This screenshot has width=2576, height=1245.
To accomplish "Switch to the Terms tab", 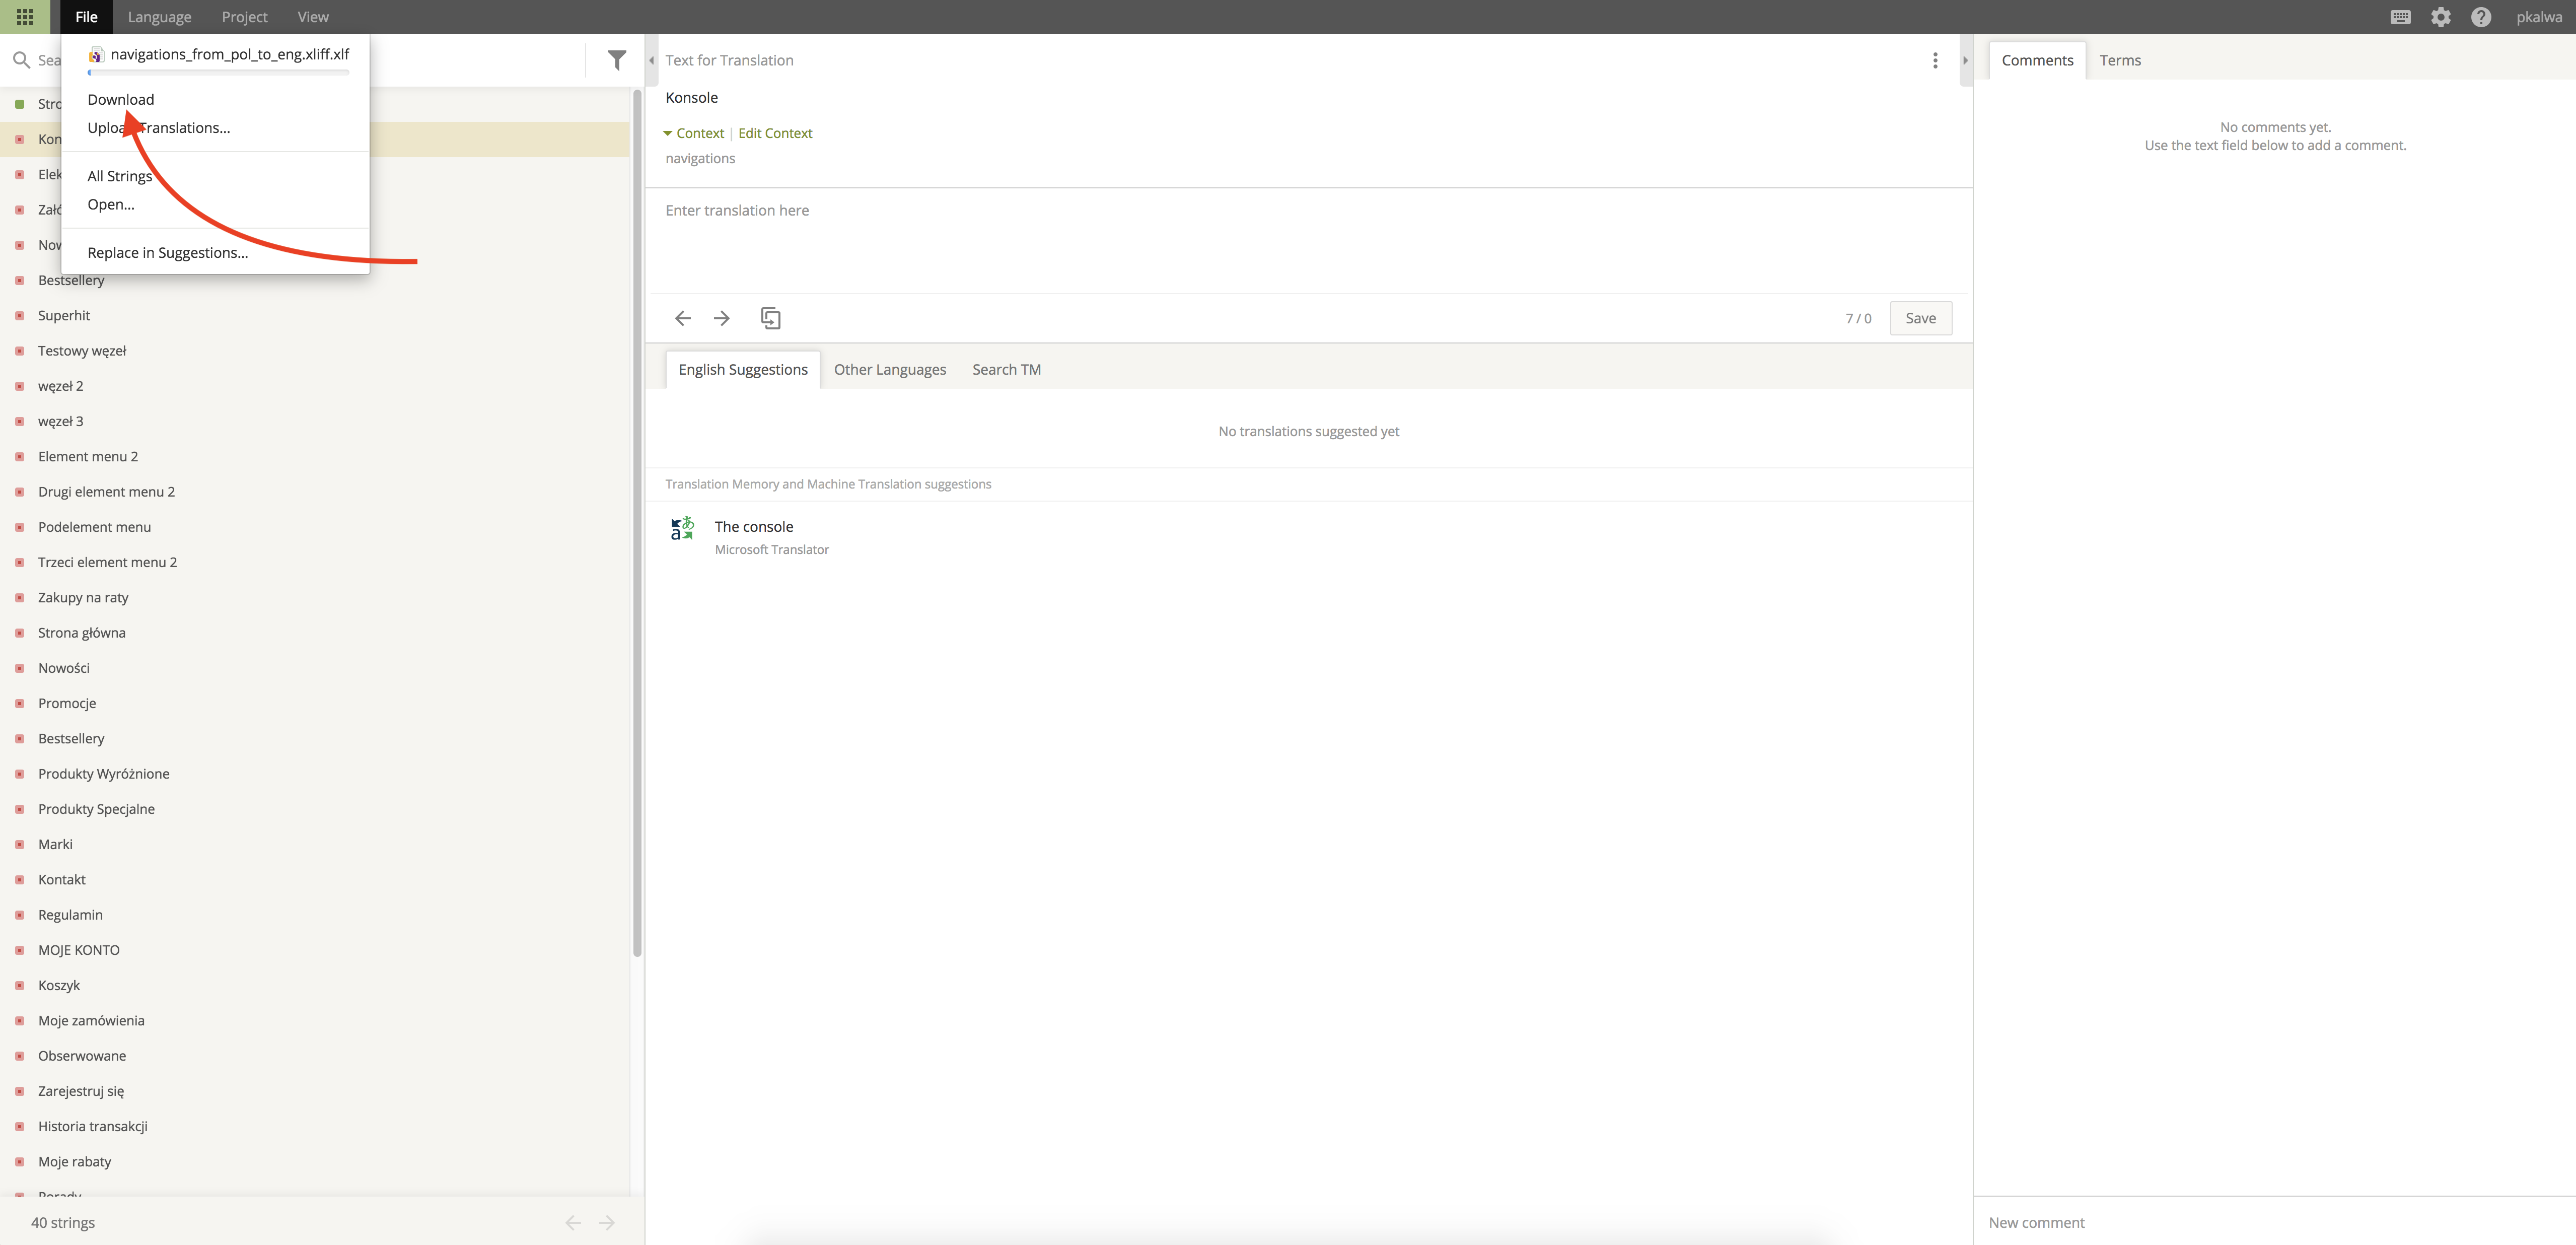I will tap(2120, 60).
